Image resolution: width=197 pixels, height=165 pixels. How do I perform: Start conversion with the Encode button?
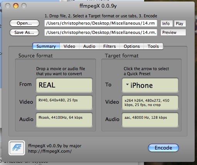tap(163, 148)
